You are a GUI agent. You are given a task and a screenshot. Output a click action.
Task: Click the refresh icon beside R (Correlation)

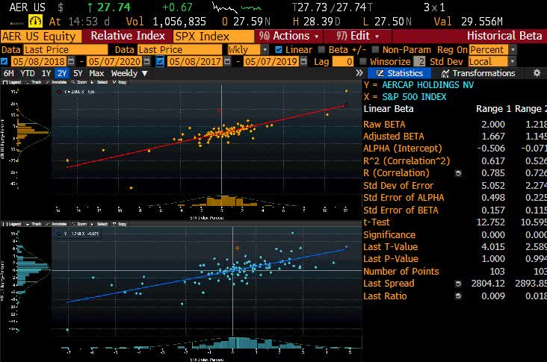click(458, 173)
